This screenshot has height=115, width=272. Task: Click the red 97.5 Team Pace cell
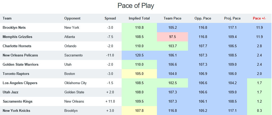point(172,37)
